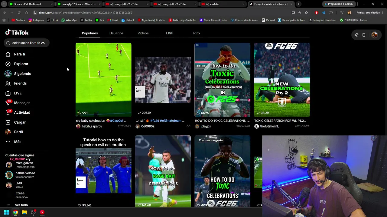387x217 pixels.
Task: Click Ver todo to show all followed accounts
Action: [18, 205]
